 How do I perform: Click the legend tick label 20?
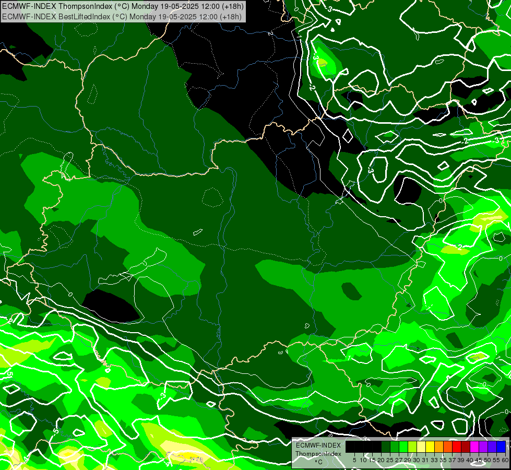click(381, 460)
